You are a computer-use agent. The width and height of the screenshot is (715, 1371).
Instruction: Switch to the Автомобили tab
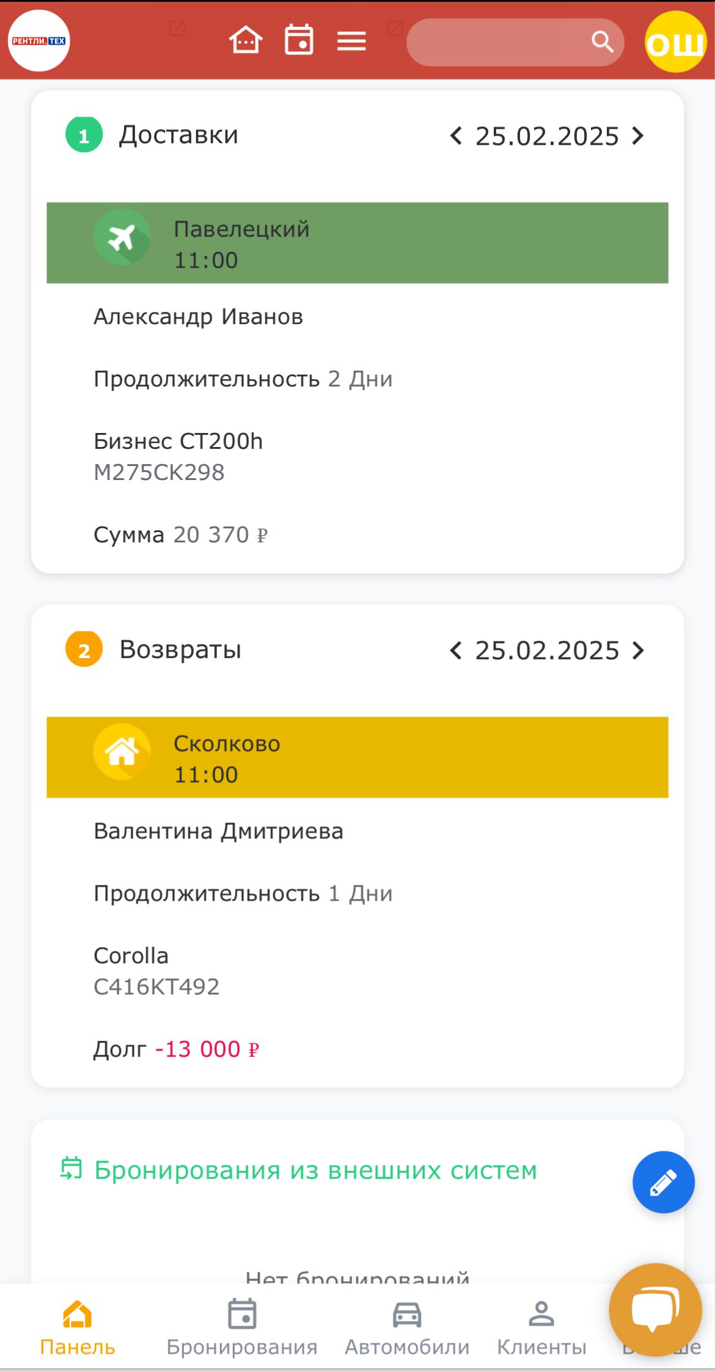(407, 1328)
